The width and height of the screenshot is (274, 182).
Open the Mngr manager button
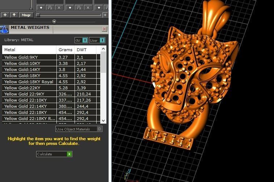pos(26,15)
